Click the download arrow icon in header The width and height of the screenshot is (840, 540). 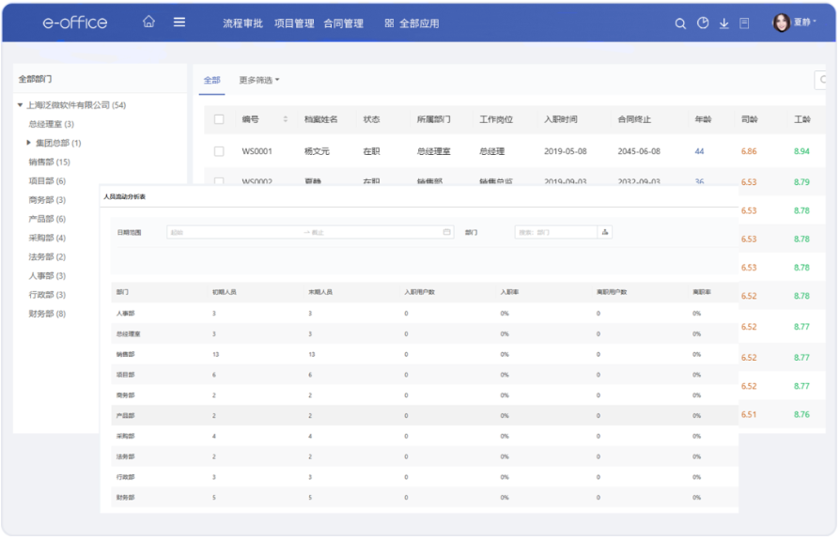pos(723,23)
